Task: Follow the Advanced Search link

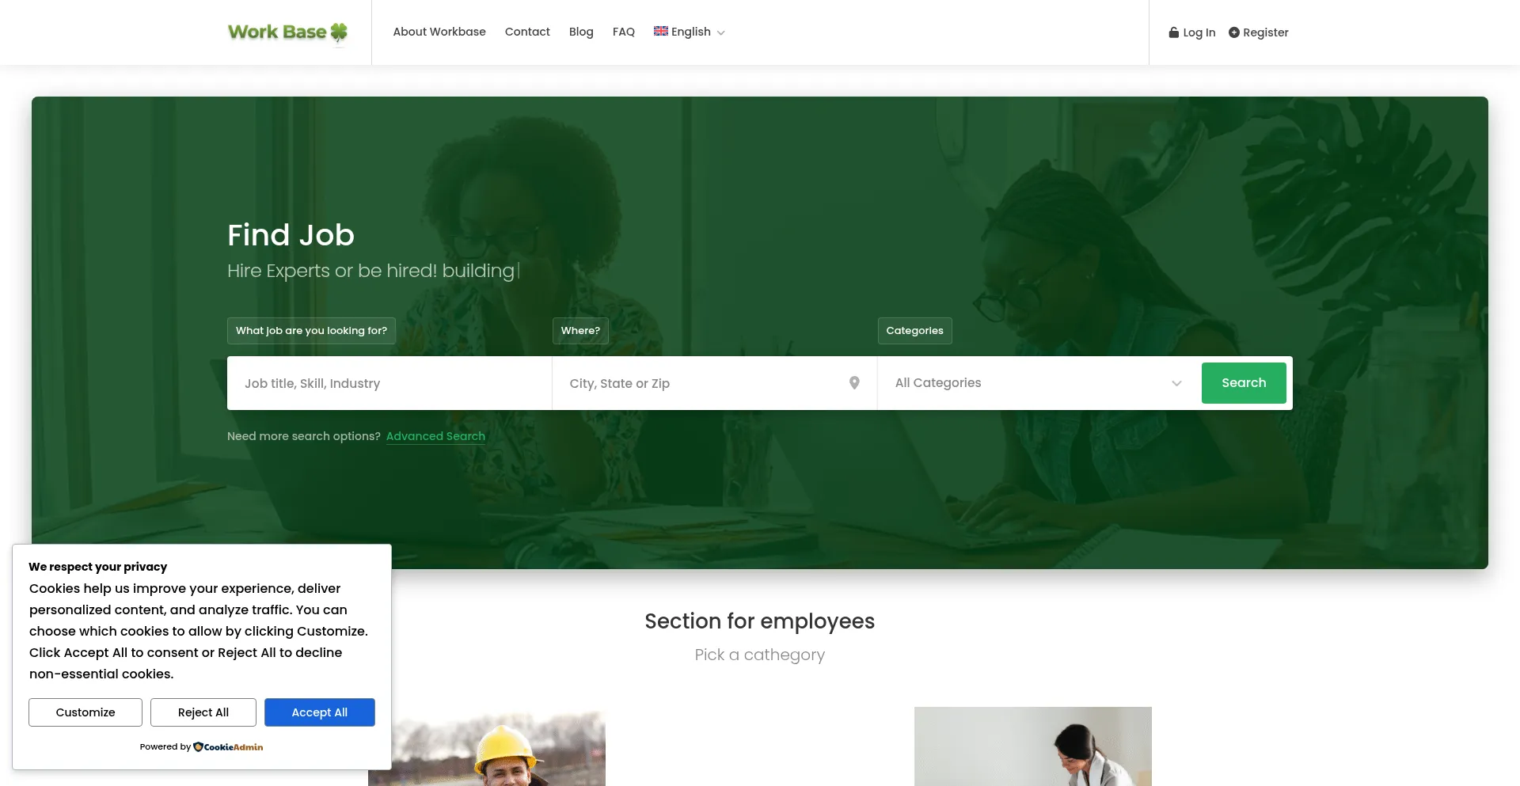Action: point(435,436)
